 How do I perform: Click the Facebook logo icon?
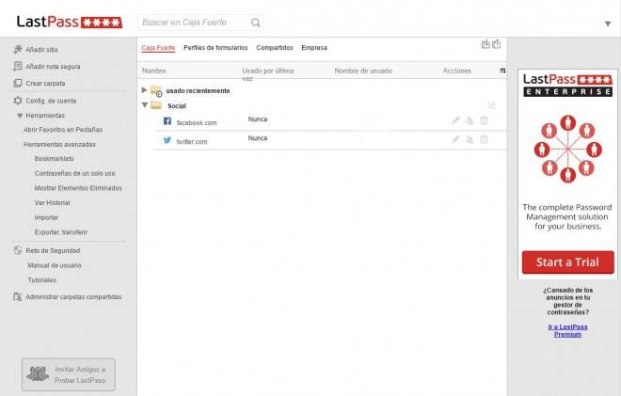(167, 120)
